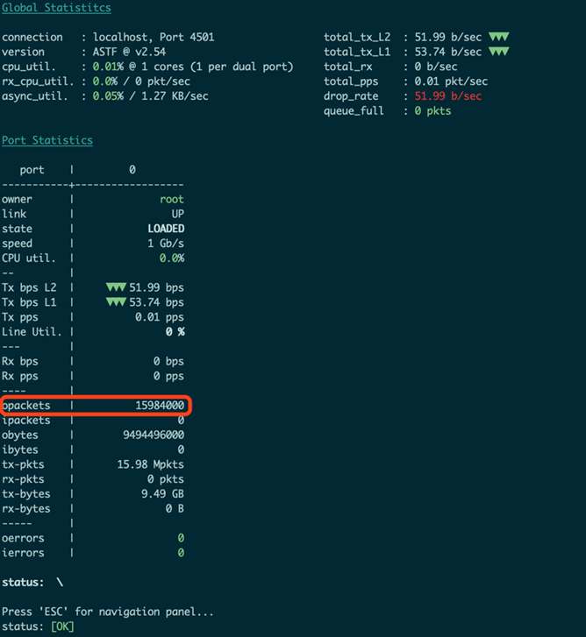Click the green '[OK]' status
The width and height of the screenshot is (586, 637).
(x=62, y=626)
